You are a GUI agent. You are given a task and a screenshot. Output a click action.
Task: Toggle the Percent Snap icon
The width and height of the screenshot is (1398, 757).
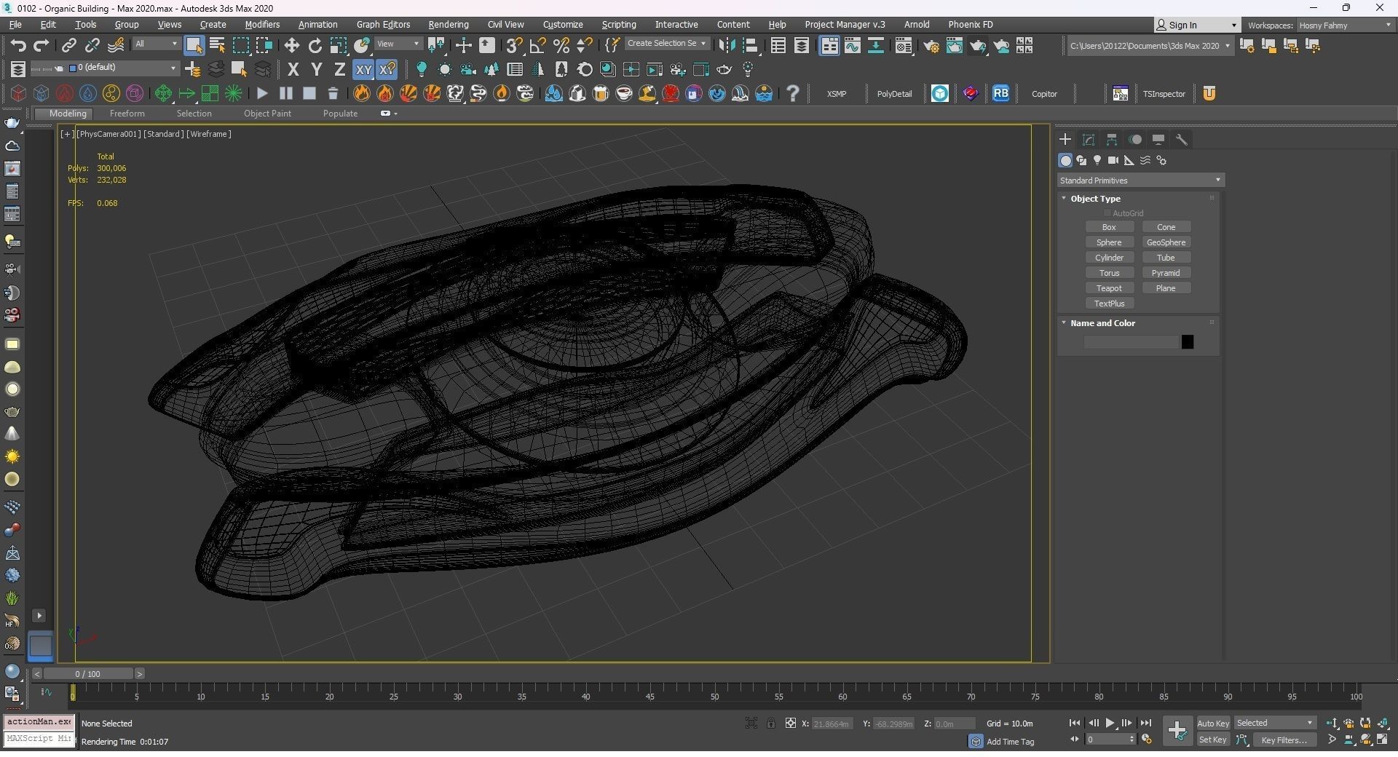tap(561, 46)
